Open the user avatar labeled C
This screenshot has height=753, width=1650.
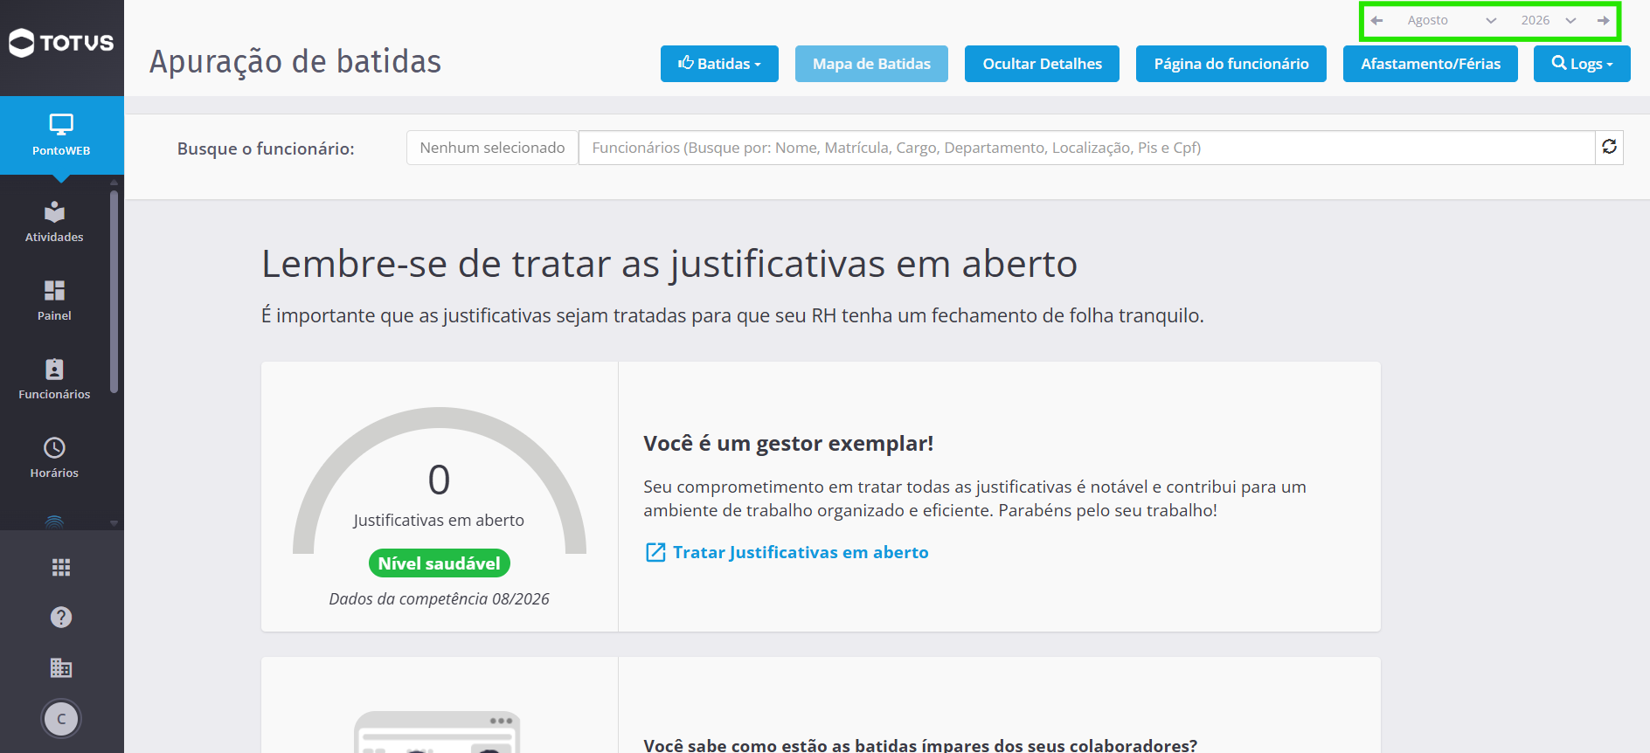pos(61,719)
